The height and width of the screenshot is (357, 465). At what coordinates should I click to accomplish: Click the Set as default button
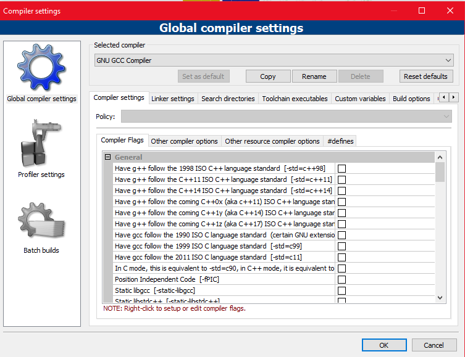point(203,76)
